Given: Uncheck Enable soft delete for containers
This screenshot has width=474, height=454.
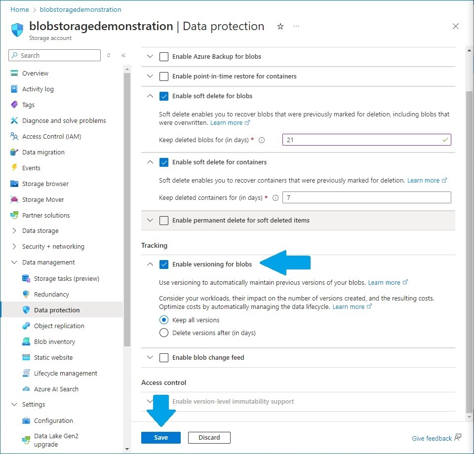Looking at the screenshot, I should click(164, 162).
